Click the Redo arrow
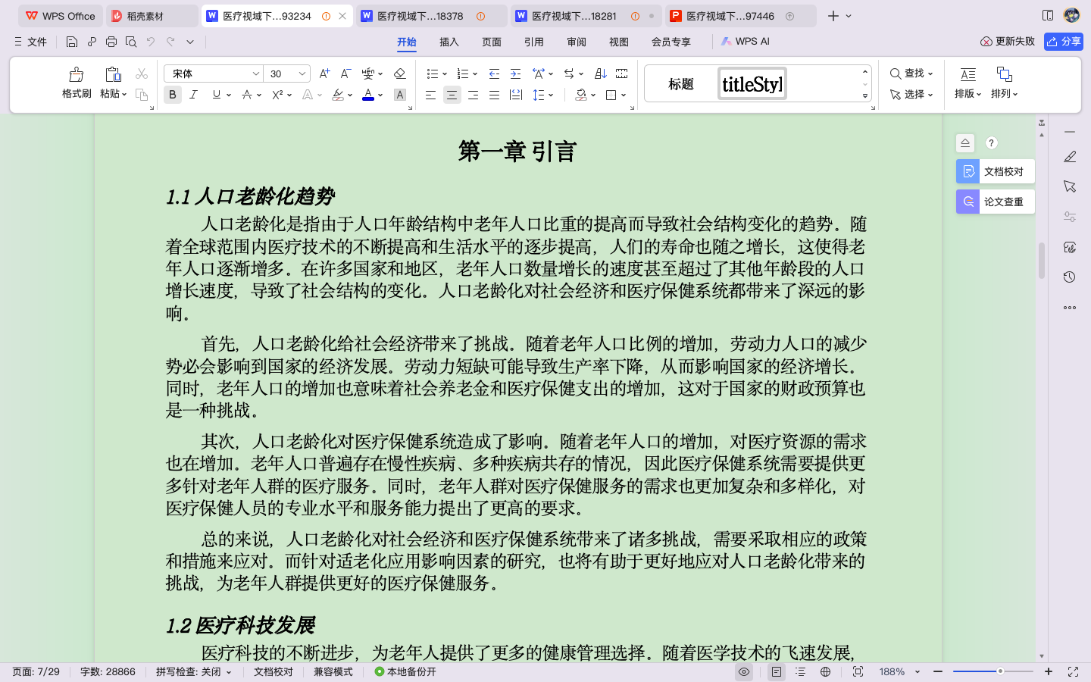The width and height of the screenshot is (1091, 682). click(170, 42)
